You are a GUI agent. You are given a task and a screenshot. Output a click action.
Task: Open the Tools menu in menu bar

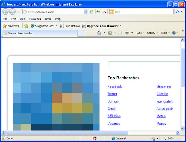(48, 19)
